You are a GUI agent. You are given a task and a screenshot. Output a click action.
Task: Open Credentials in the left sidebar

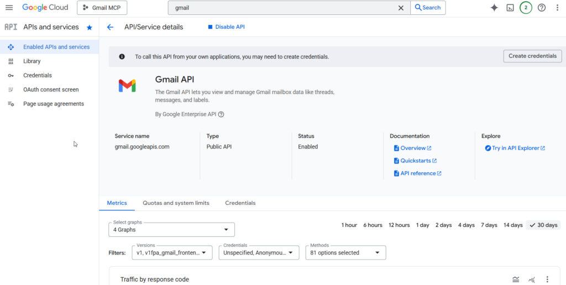pyautogui.click(x=38, y=75)
